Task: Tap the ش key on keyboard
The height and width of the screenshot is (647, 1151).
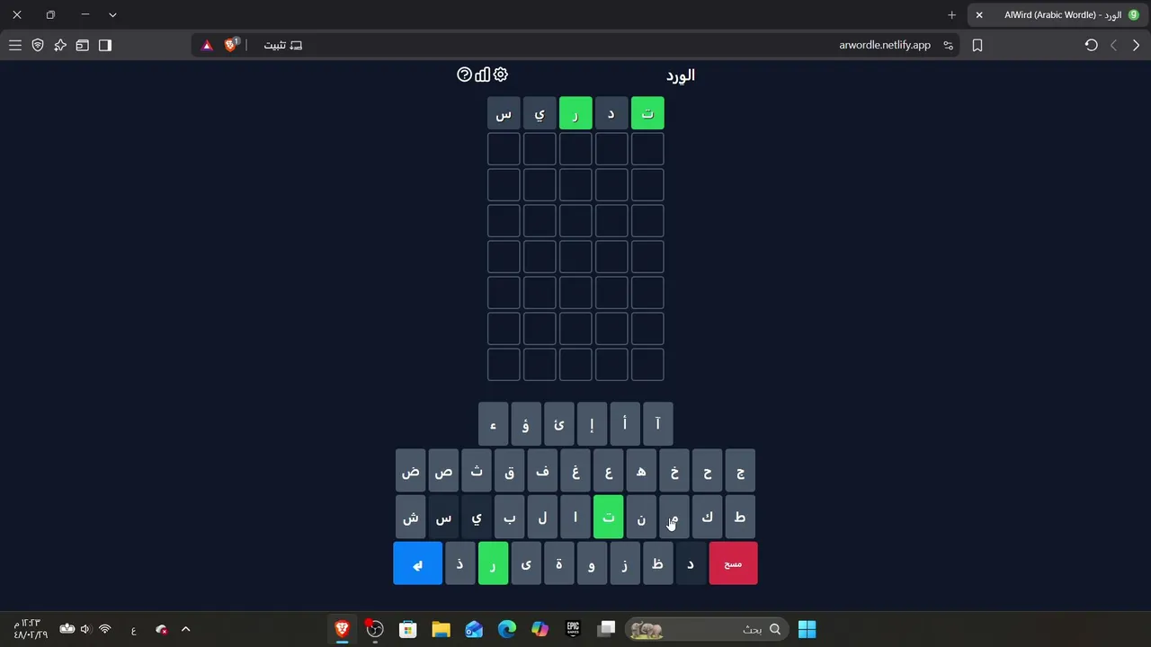Action: (x=411, y=518)
